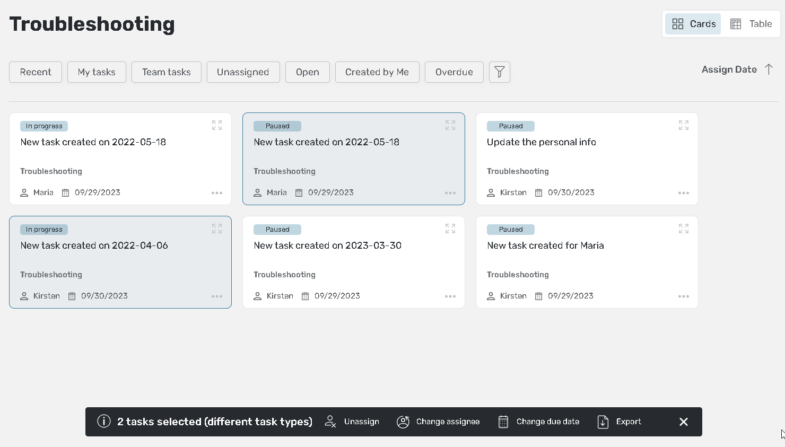Viewport: 785px width, 447px height.
Task: Open the funnel filter icon
Action: click(x=499, y=72)
